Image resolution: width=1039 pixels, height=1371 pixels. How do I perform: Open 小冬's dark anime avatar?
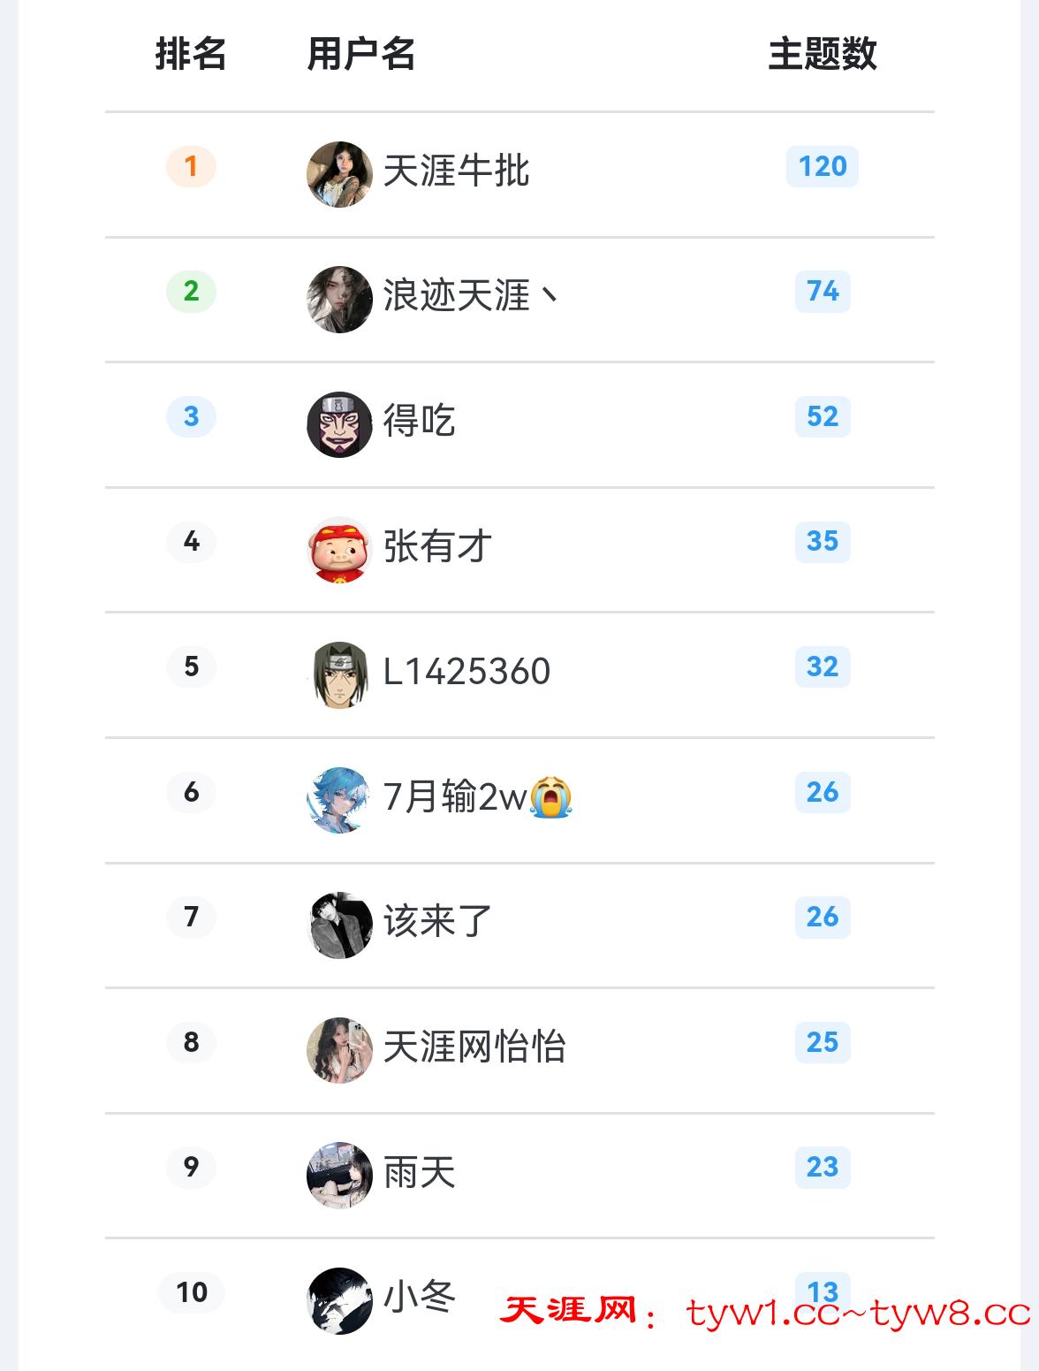[339, 1300]
